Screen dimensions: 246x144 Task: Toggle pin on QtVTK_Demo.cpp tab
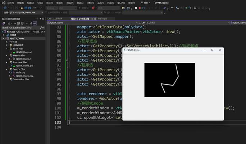click(x=92, y=19)
